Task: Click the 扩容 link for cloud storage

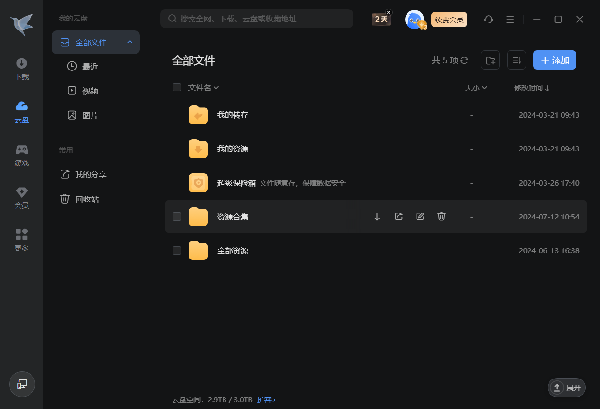Action: (266, 400)
